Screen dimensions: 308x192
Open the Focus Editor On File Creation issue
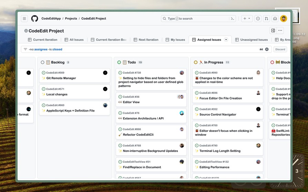(220, 98)
